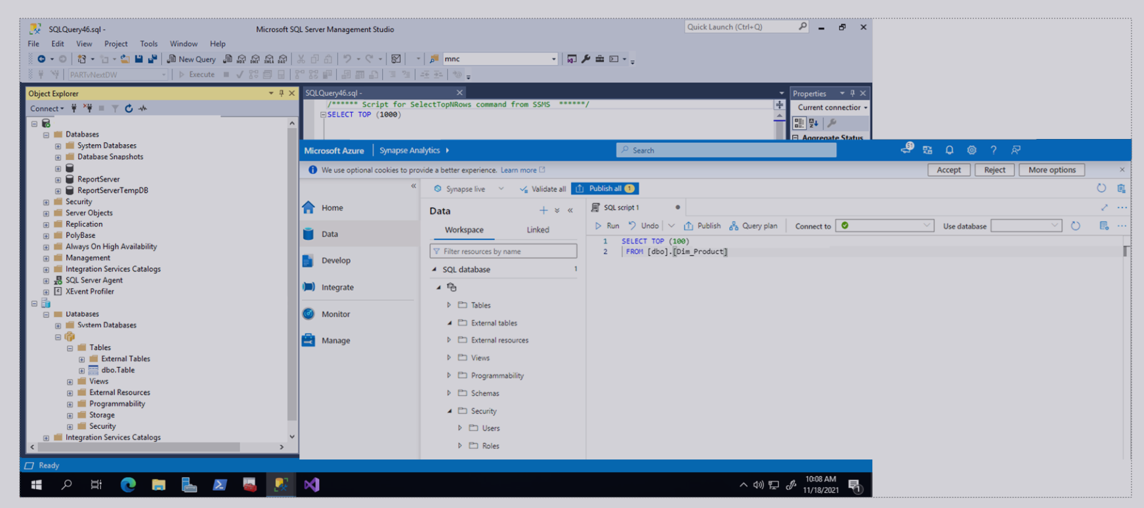Undo changes in the Synapse SQL script
1144x508 pixels.
point(643,226)
